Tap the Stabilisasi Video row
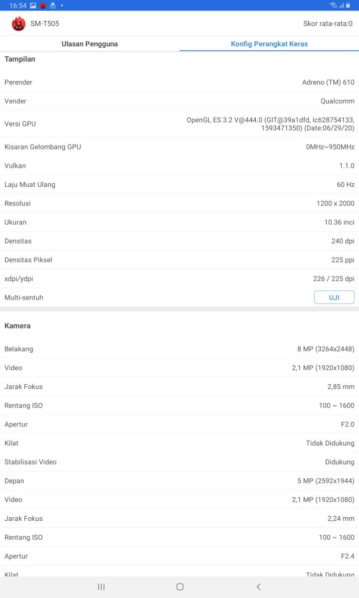Image resolution: width=359 pixels, height=598 pixels. 179,462
